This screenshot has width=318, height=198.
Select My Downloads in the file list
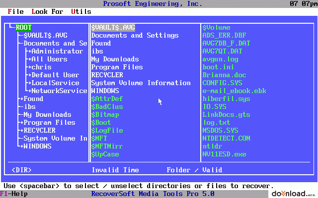pos(115,59)
